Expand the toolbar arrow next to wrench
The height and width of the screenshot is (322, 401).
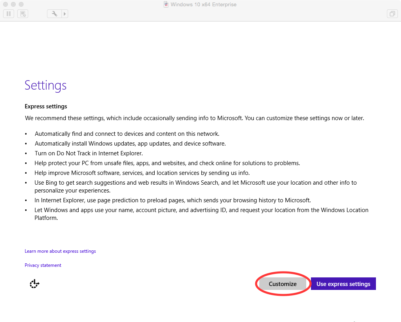point(65,14)
